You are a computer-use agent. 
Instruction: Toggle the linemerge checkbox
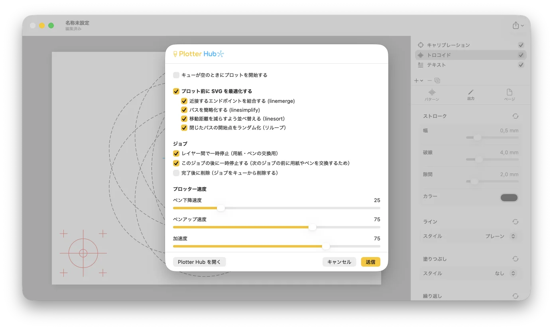pyautogui.click(x=184, y=101)
